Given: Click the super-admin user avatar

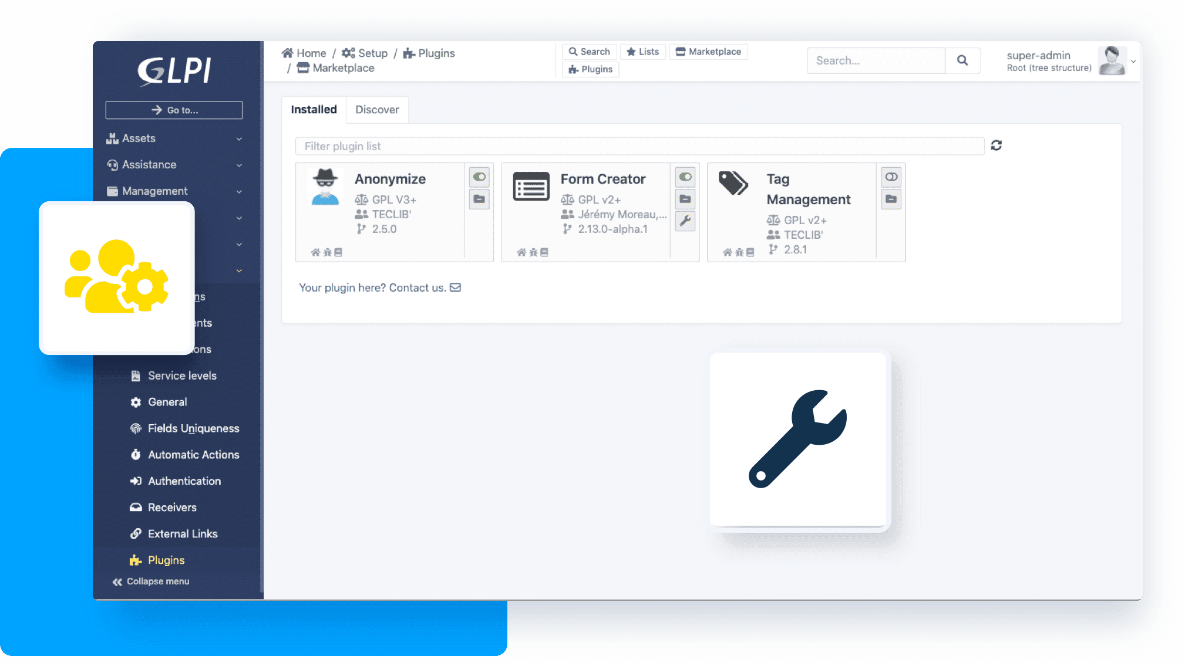Looking at the screenshot, I should click(1112, 61).
